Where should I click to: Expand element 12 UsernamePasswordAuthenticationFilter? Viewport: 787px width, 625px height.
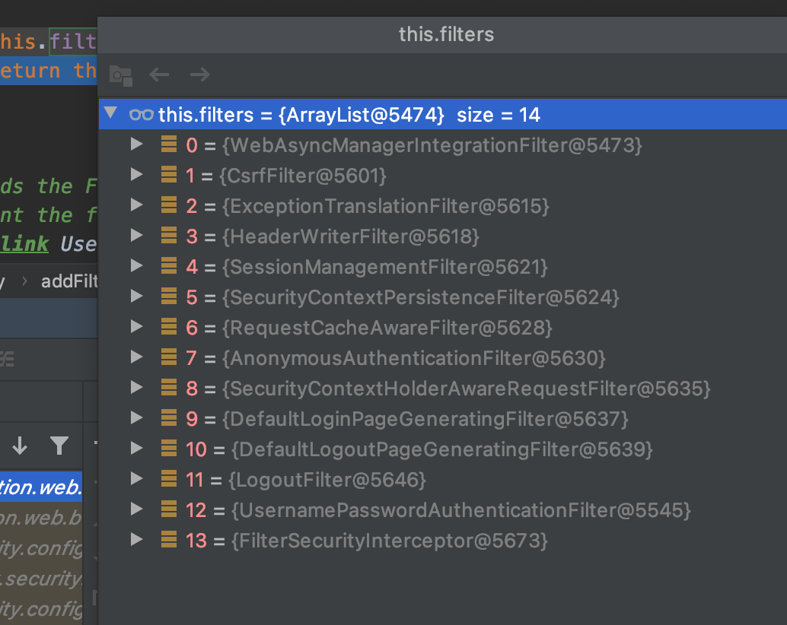click(x=136, y=509)
